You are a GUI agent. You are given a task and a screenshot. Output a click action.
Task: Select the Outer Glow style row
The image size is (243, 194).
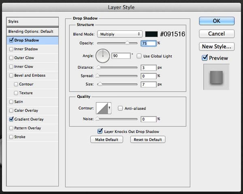coord(32,58)
